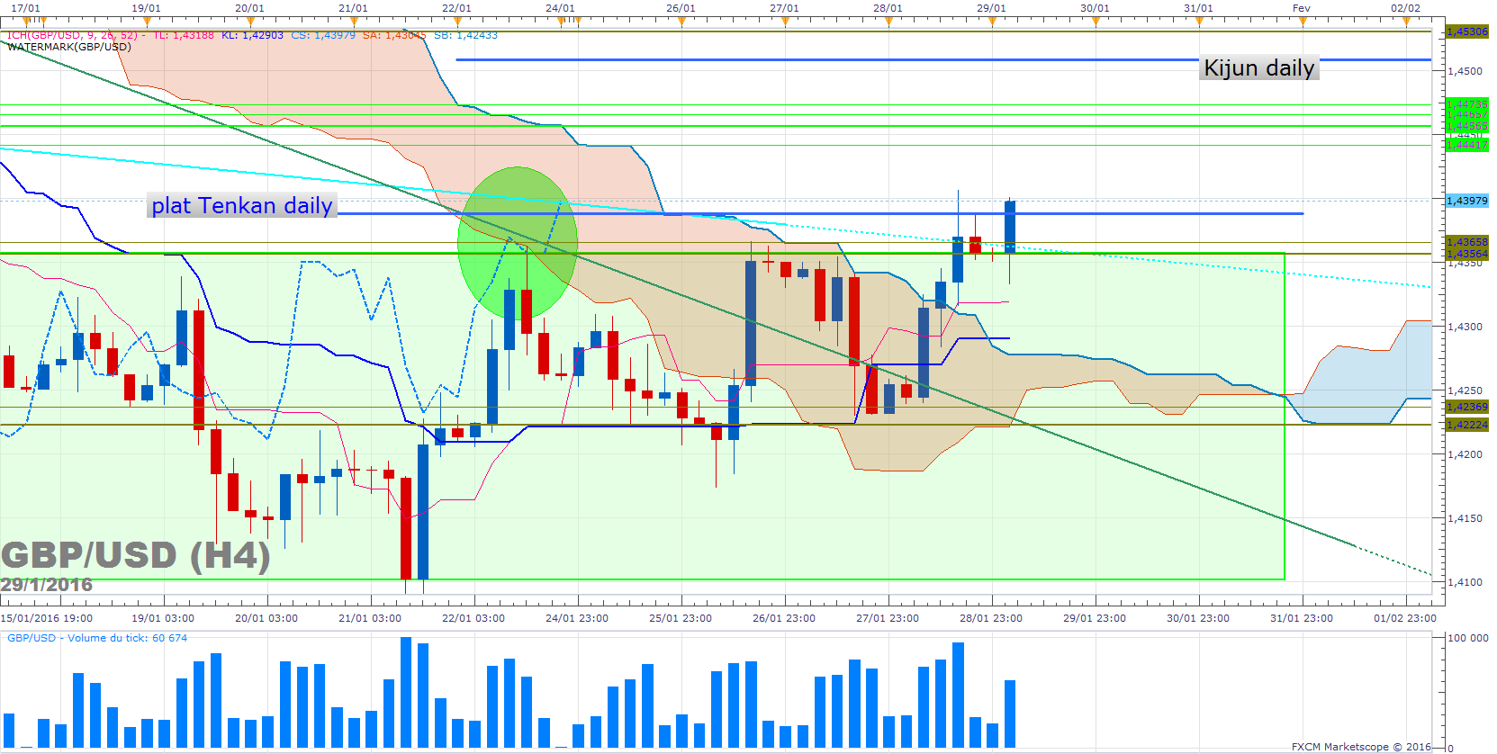
Task: Click orange day marker under 29/01
Action: (x=992, y=21)
